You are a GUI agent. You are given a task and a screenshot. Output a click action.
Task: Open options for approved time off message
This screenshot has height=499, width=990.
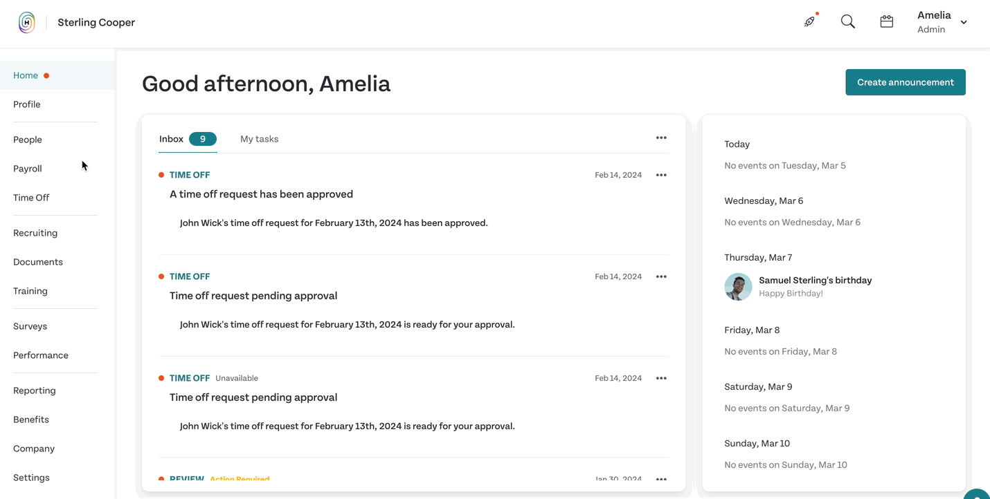(x=661, y=175)
